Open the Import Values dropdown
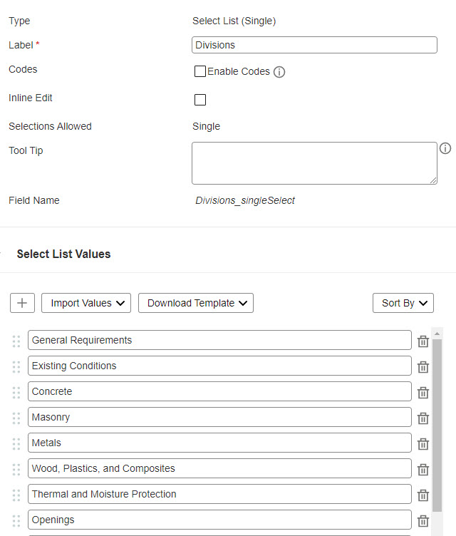The width and height of the screenshot is (456, 536). [x=86, y=303]
